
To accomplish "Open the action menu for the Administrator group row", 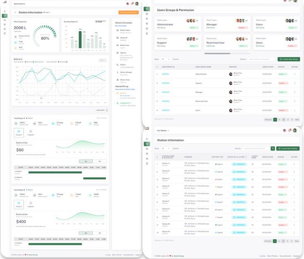I will click(x=294, y=74).
